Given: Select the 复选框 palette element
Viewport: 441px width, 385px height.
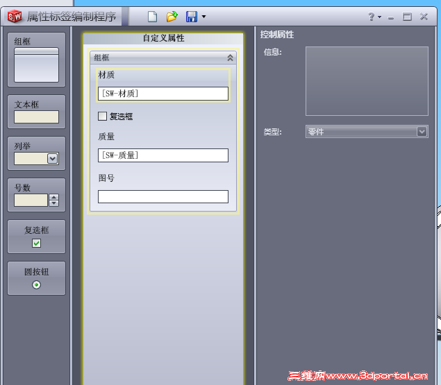Looking at the screenshot, I should pos(37,237).
